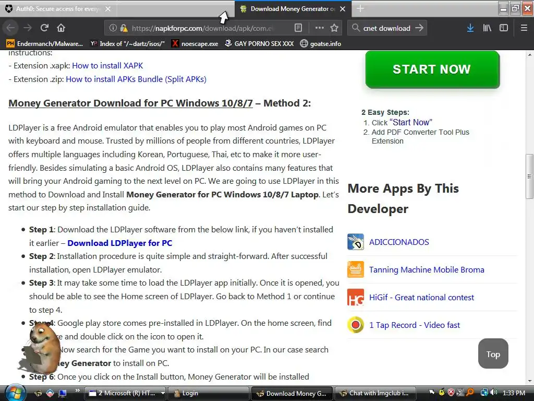Open Tanning Machine Mobile Broma link
The width and height of the screenshot is (534, 401).
[427, 269]
